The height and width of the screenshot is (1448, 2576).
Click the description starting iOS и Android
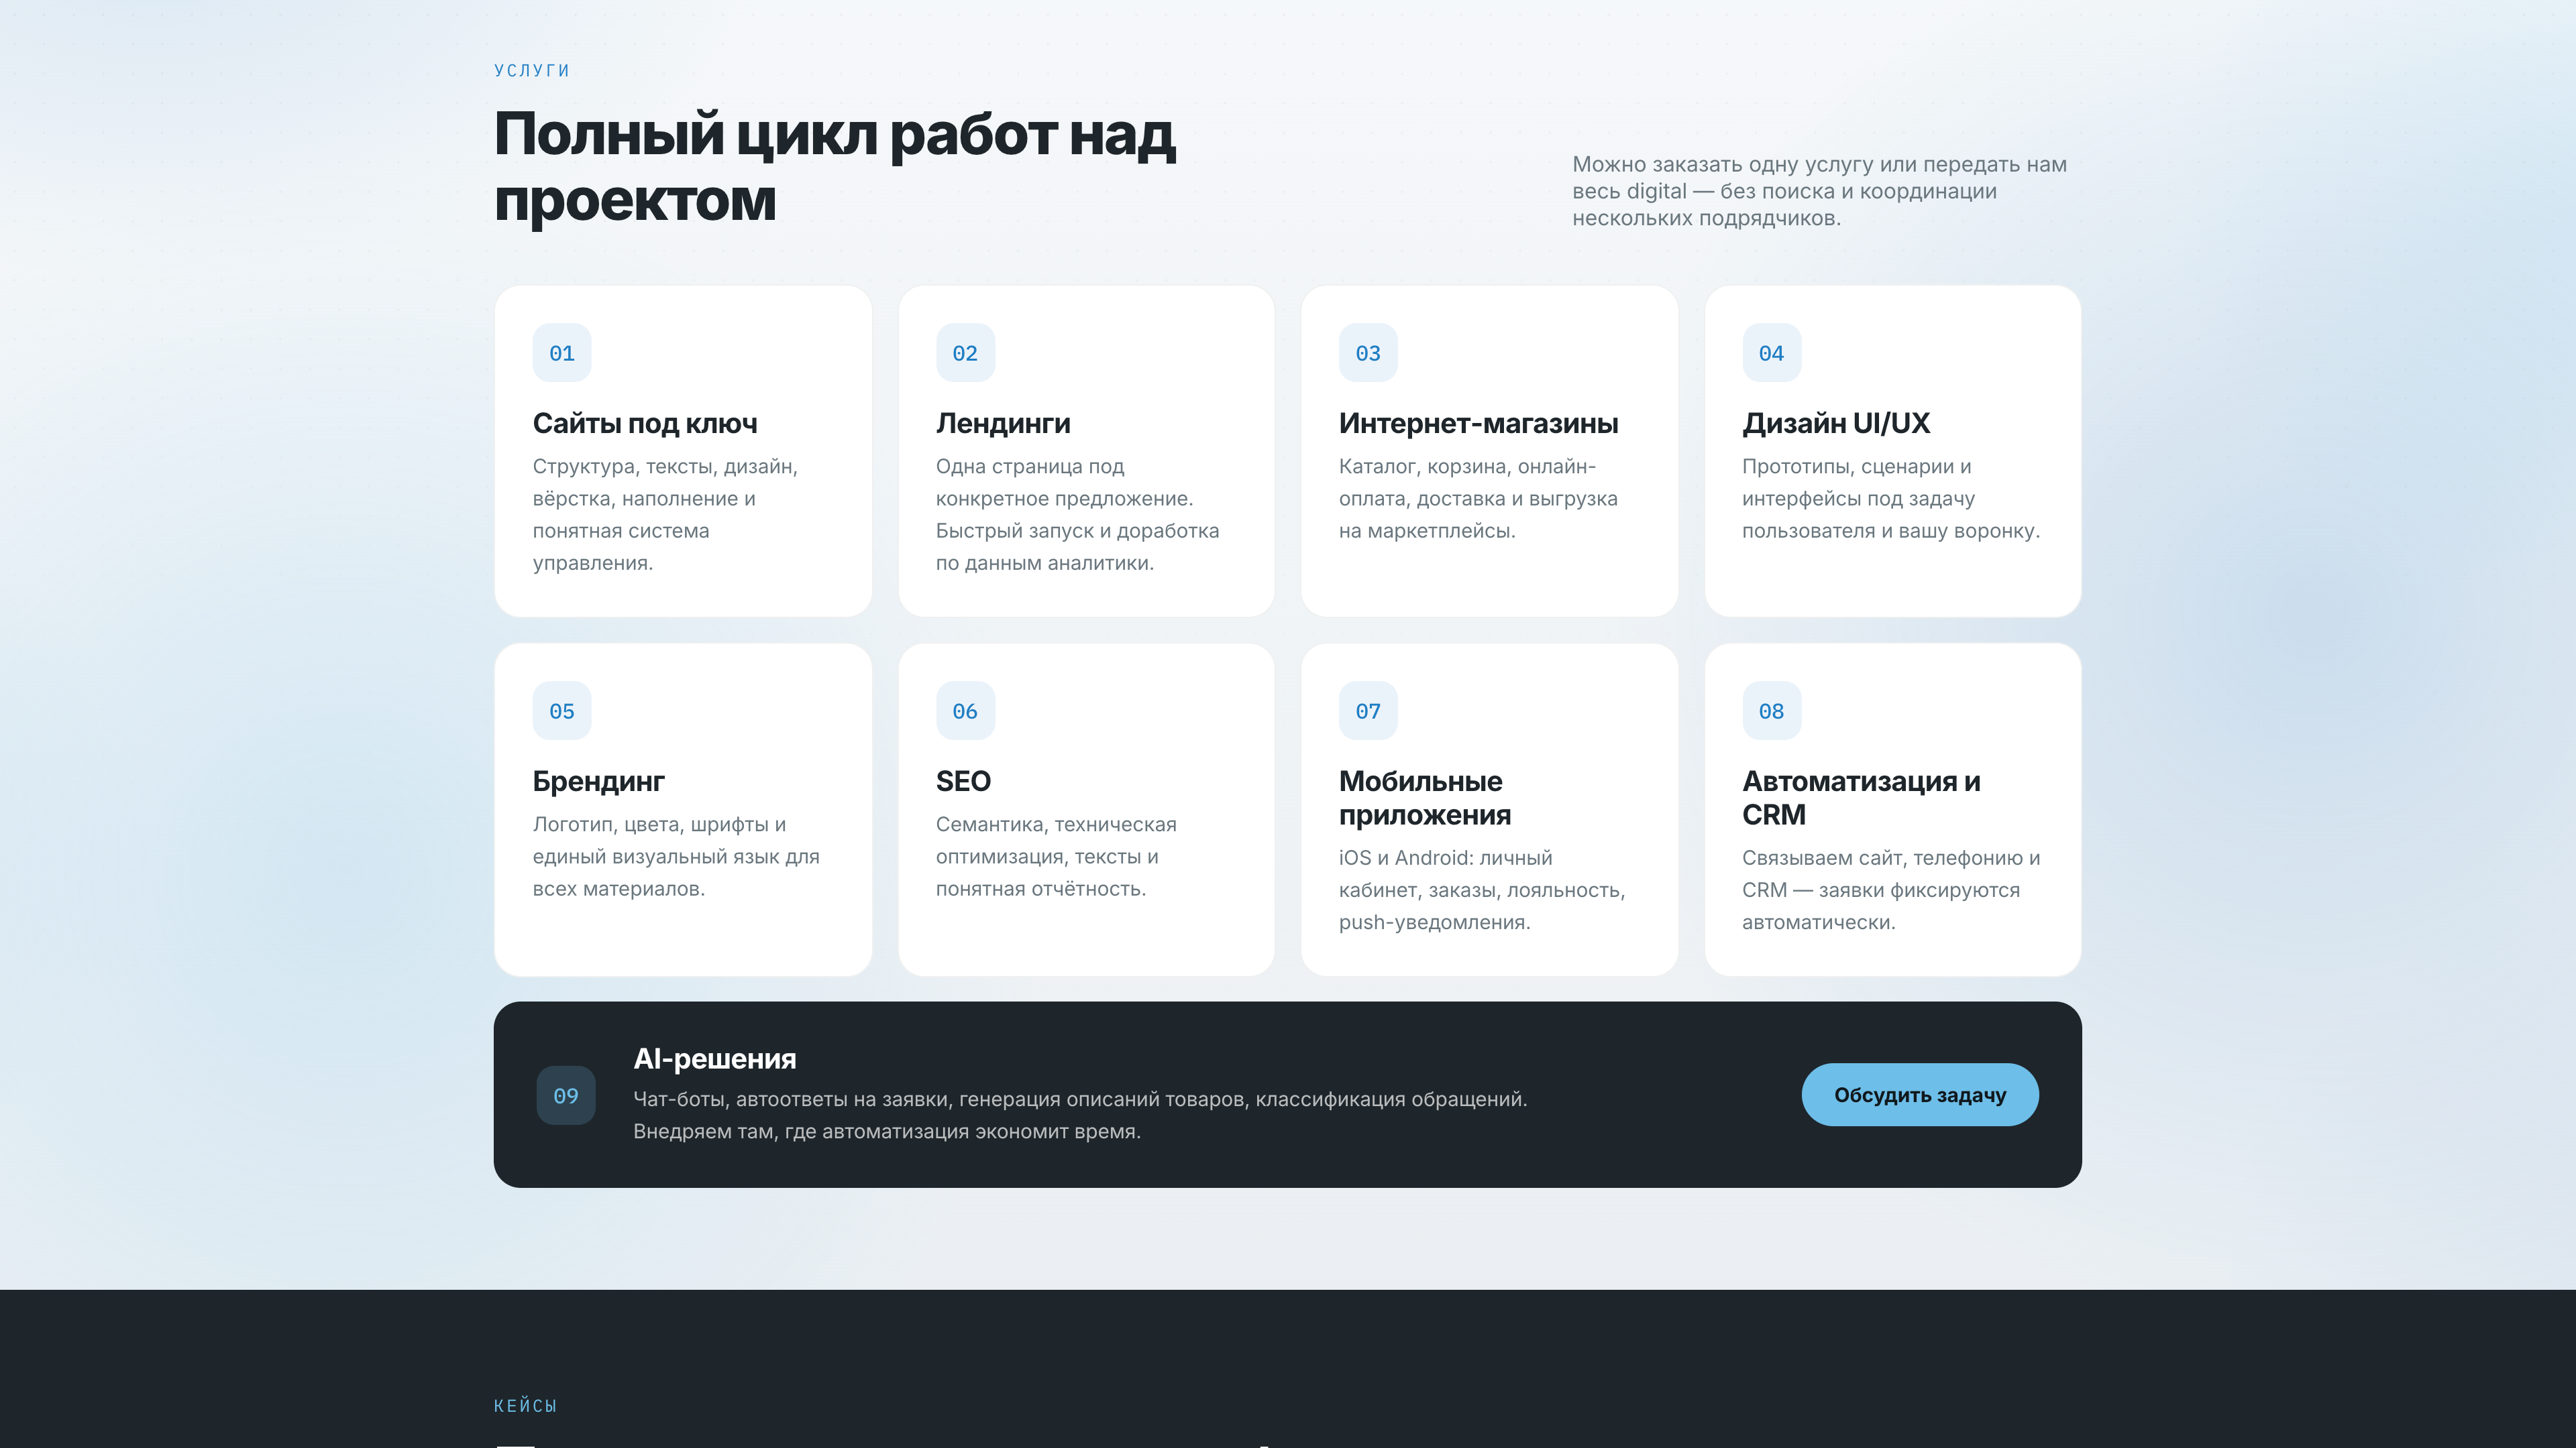[1482, 890]
